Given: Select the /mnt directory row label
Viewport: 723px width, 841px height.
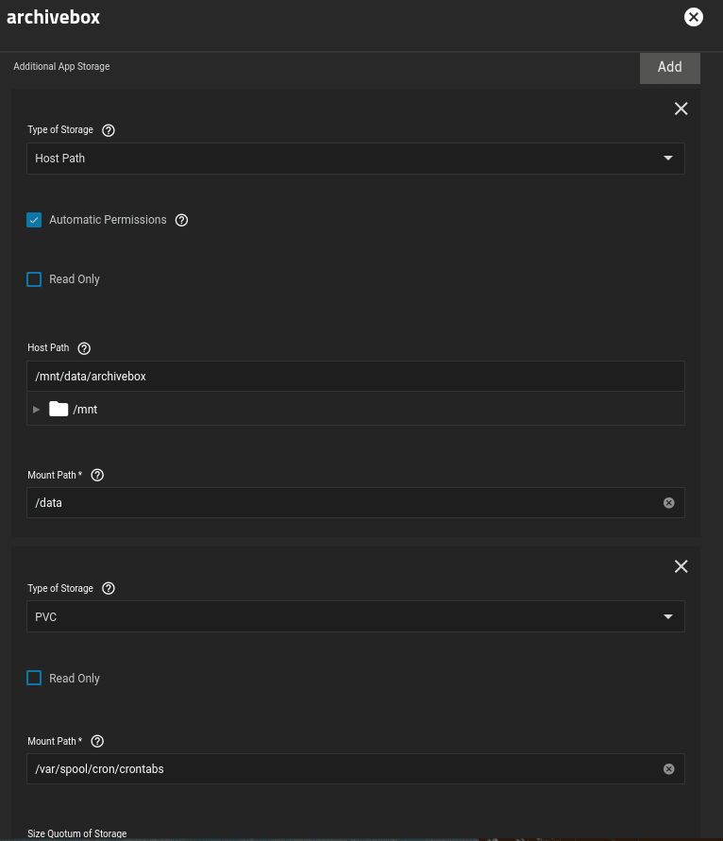Looking at the screenshot, I should [85, 410].
